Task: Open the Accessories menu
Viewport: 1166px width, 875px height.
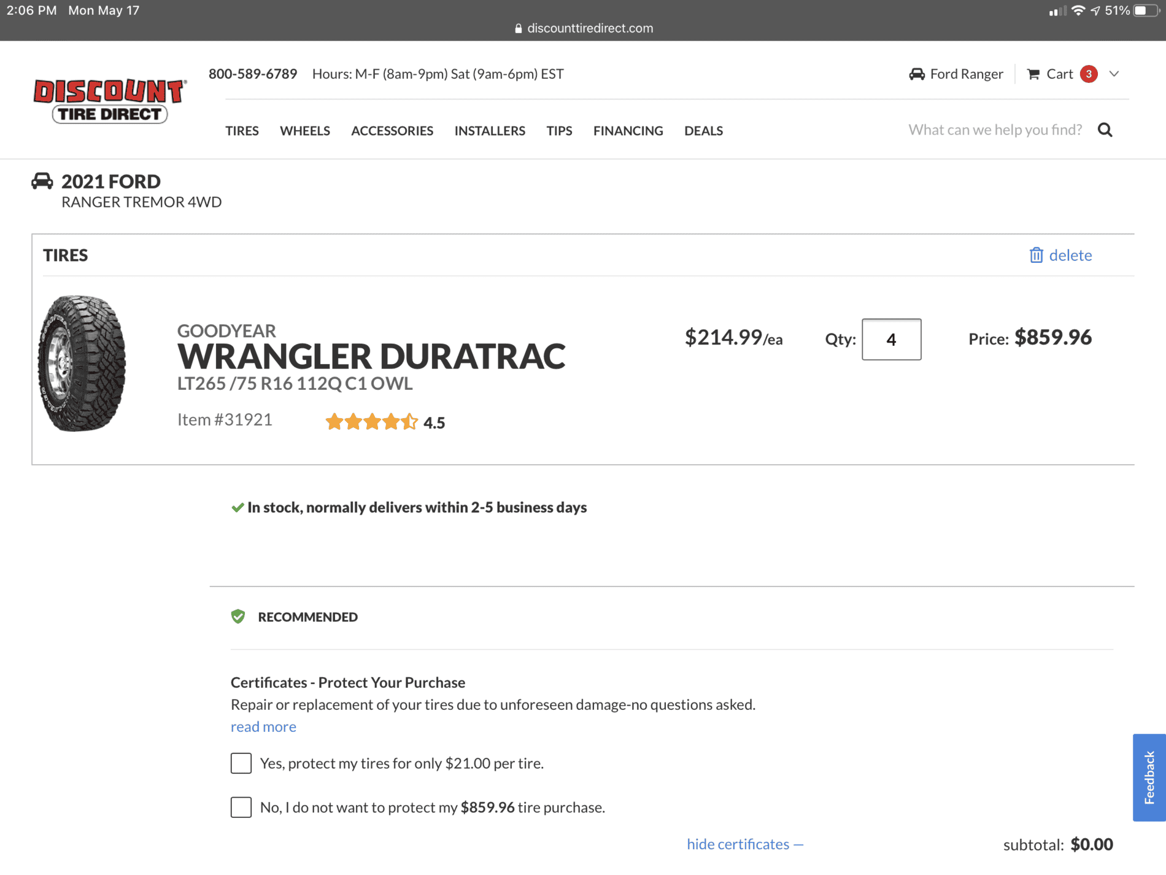Action: pos(392,131)
